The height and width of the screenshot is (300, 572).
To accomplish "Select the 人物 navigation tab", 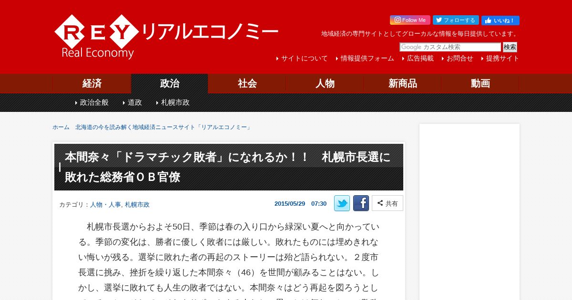I will click(x=325, y=83).
